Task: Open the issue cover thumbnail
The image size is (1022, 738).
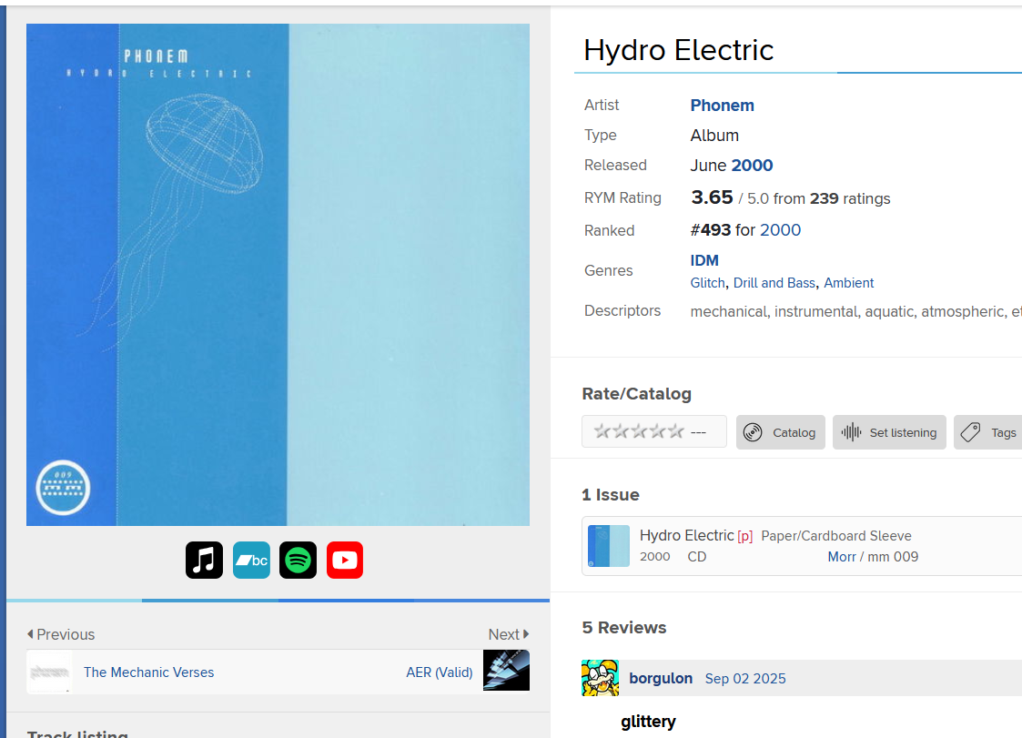Action: tap(609, 546)
